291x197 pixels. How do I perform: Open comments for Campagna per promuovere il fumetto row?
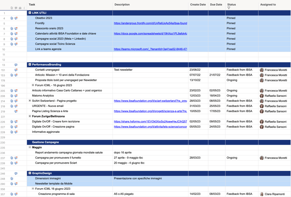pos(16,158)
